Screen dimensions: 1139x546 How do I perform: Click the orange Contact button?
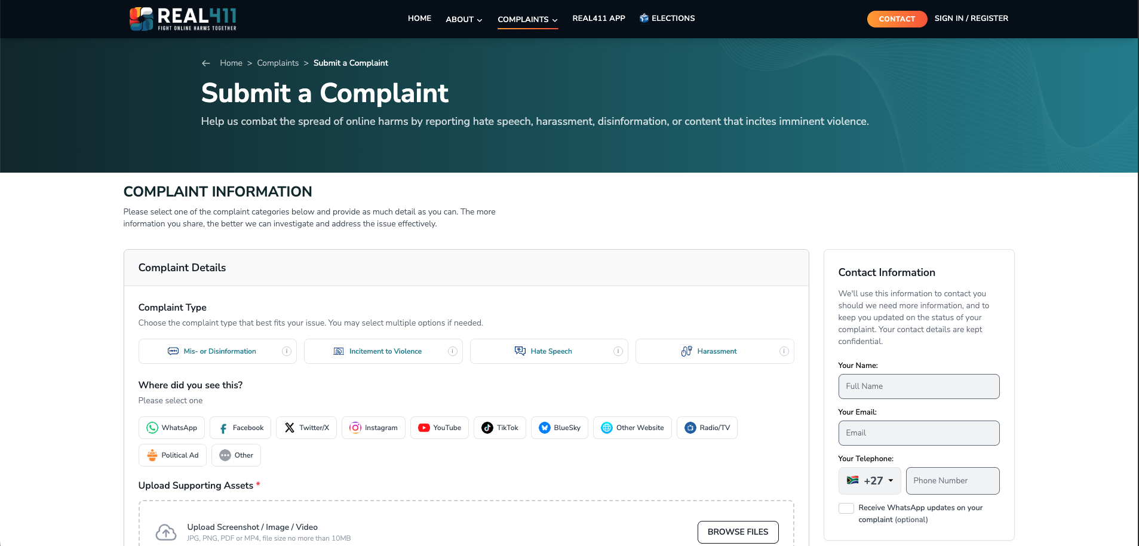[x=897, y=19]
